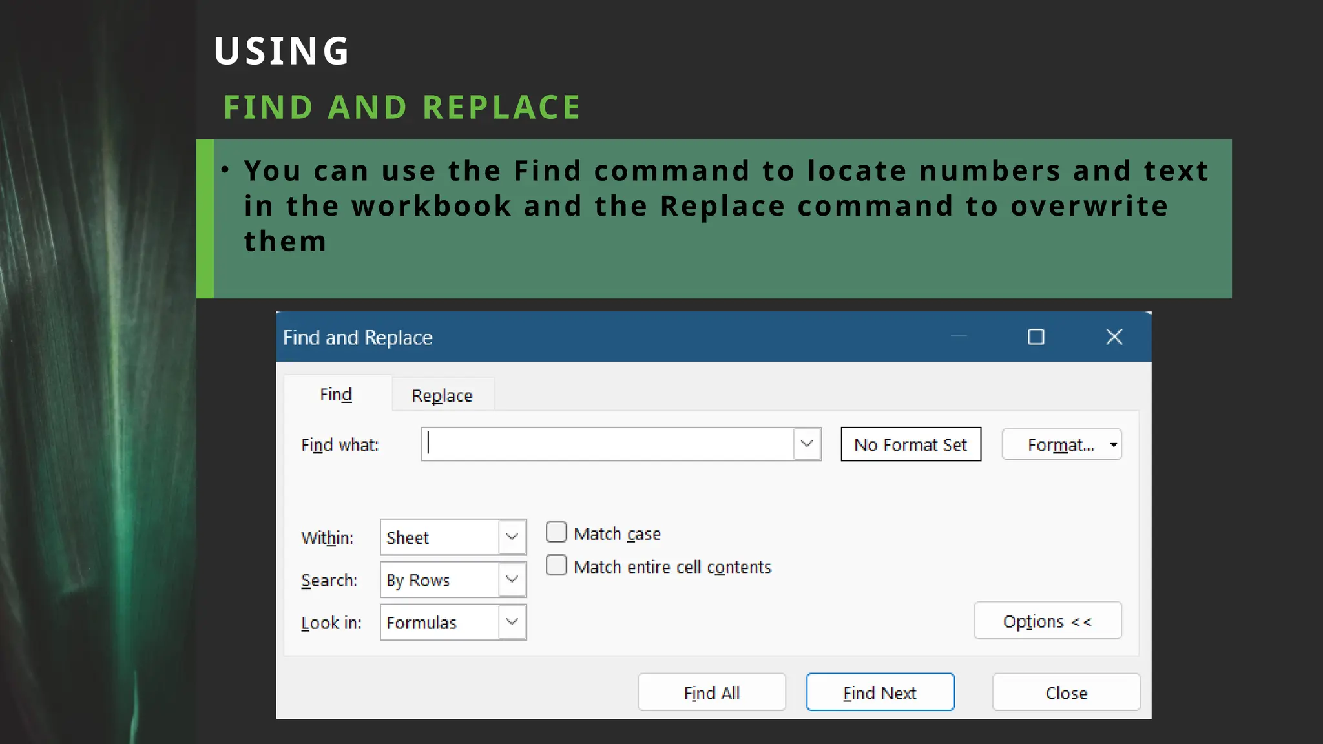
Task: Collapse options with the Options << button
Action: click(x=1048, y=621)
